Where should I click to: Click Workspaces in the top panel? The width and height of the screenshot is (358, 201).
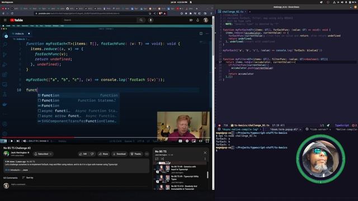tap(7, 2)
